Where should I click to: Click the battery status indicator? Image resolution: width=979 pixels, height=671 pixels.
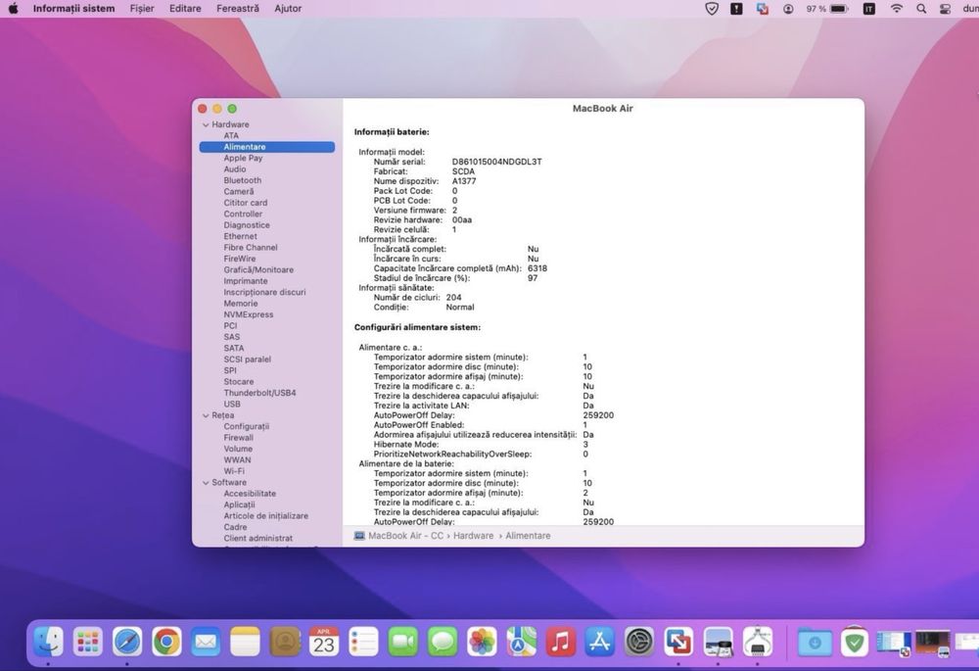[x=838, y=9]
